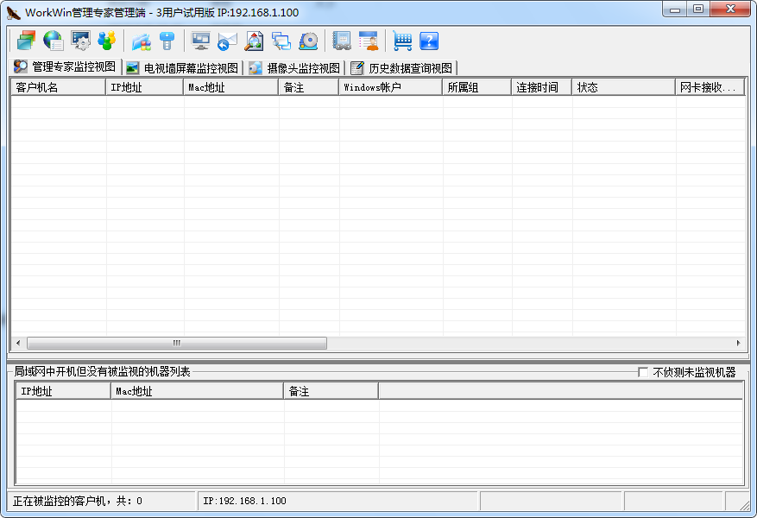Click Mac地址 header in unmonitored machines list
The width and height of the screenshot is (757, 518).
(197, 391)
